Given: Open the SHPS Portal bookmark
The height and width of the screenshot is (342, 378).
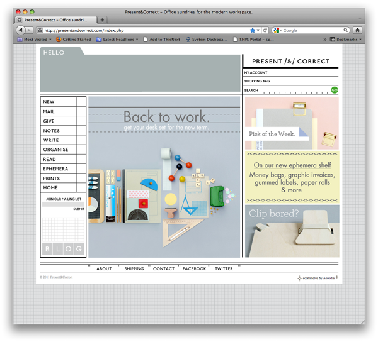Looking at the screenshot, I should coord(253,40).
